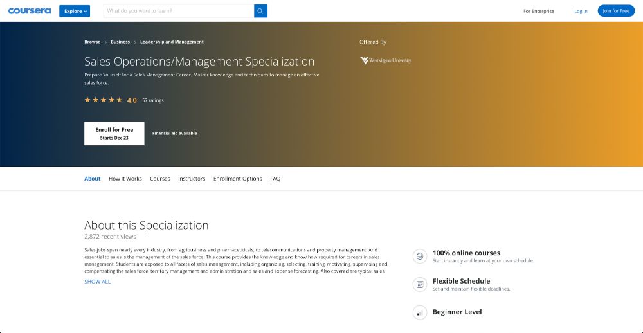Click the star rating icons
The image size is (643, 333).
(x=104, y=100)
